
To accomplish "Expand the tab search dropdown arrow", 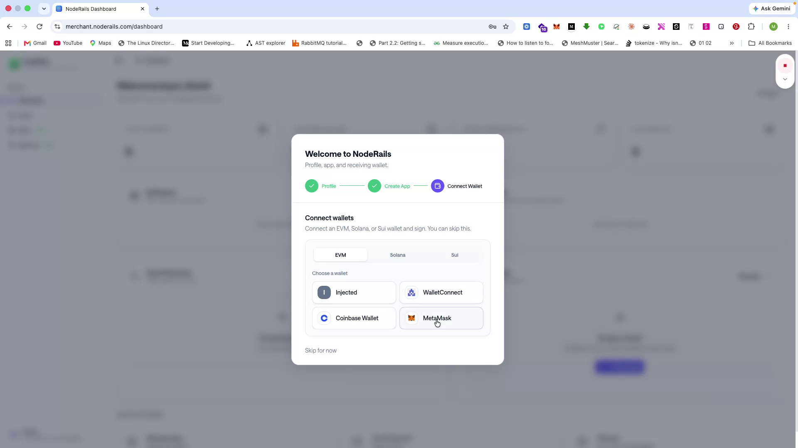I will 44,9.
